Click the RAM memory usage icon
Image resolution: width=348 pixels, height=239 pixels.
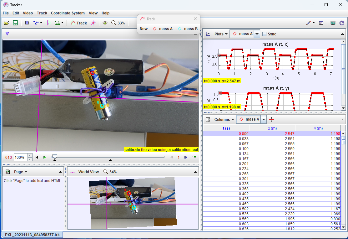pos(333,23)
